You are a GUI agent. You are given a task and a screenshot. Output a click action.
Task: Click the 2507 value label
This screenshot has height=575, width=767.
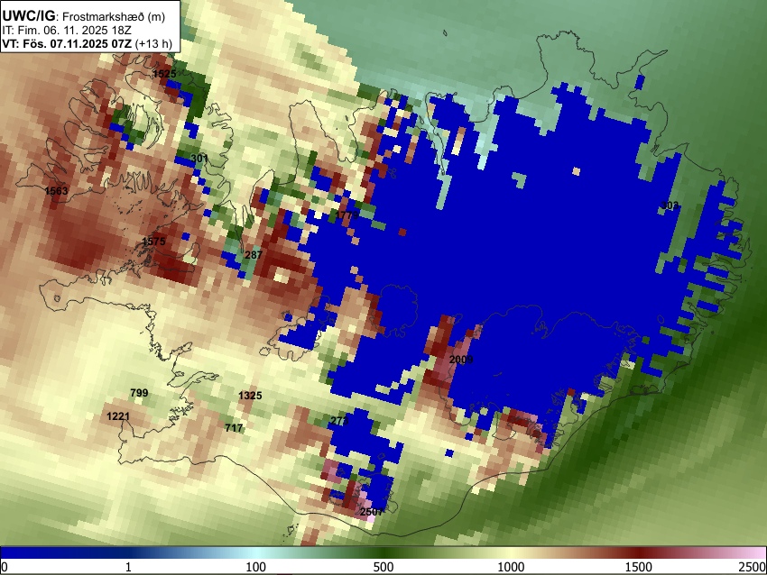tap(371, 512)
